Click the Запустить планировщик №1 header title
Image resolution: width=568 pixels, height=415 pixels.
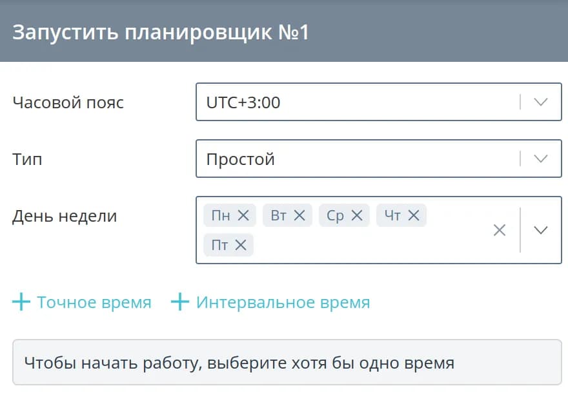point(161,32)
